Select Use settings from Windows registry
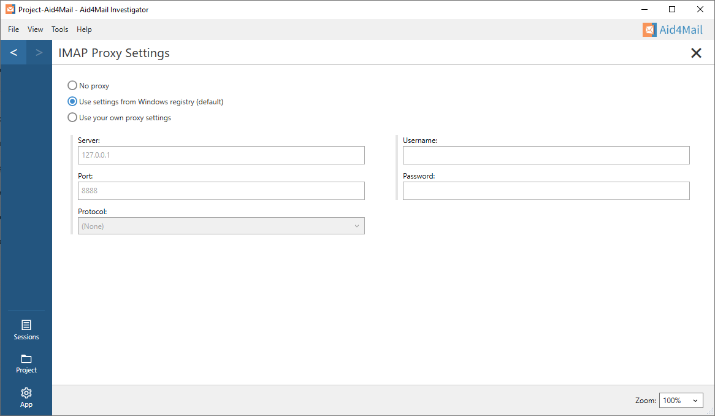This screenshot has width=715, height=416. [72, 102]
